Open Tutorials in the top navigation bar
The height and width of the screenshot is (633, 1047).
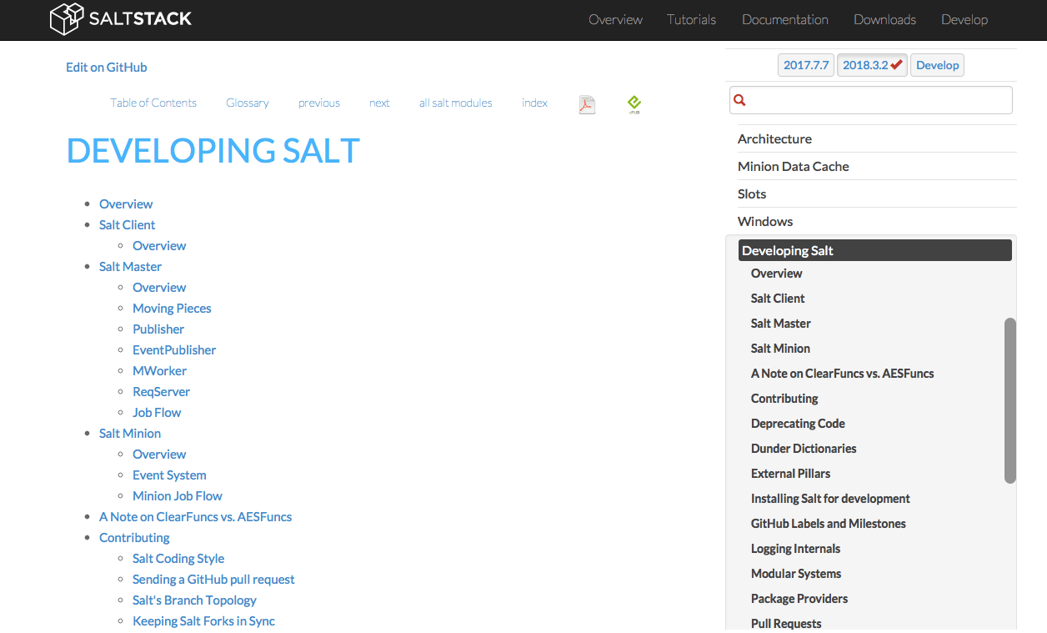coord(691,19)
